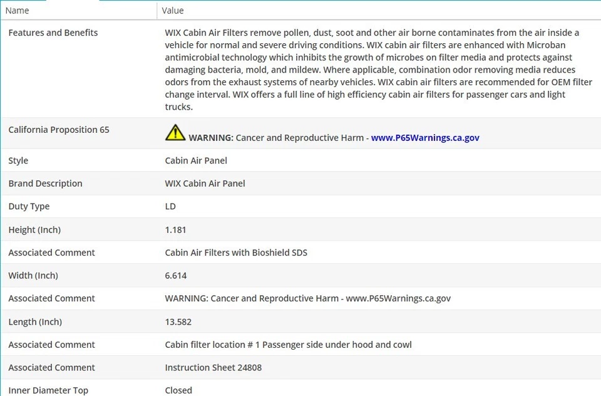Image resolution: width=601 pixels, height=396 pixels.
Task: Click the LD duty type value
Action: point(170,206)
